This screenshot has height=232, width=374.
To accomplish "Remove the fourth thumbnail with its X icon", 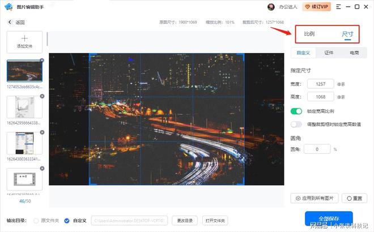I will coord(42,169).
